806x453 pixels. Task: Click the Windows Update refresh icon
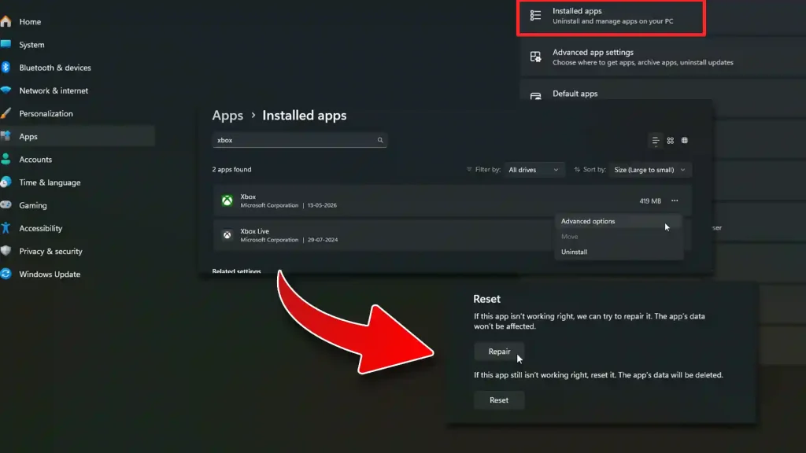(x=6, y=274)
